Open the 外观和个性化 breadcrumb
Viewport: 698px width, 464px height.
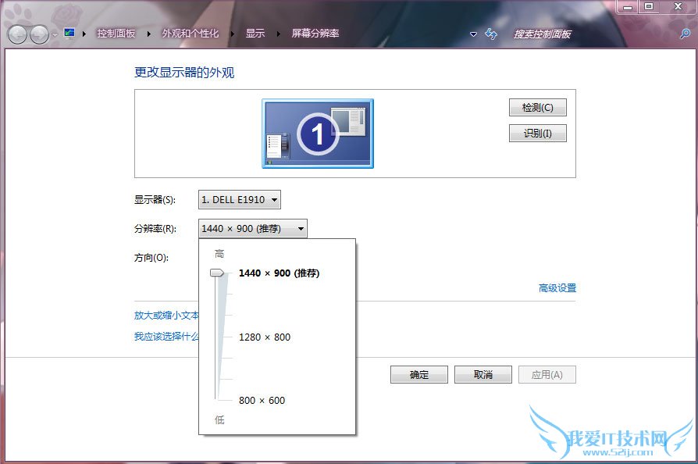point(190,34)
